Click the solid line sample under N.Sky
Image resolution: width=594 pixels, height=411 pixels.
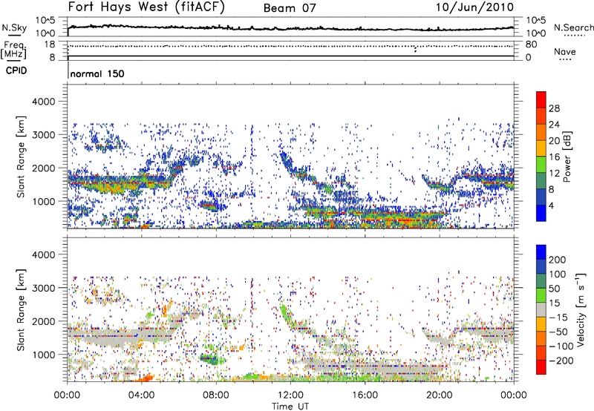click(x=14, y=35)
